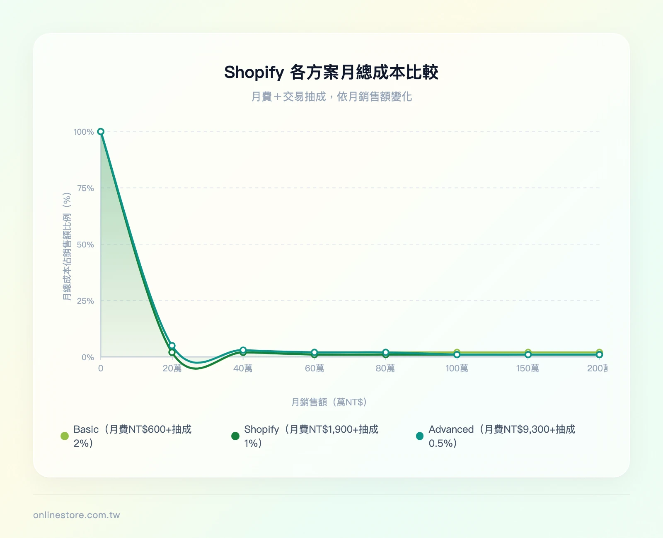Click the rightmost data point at 200萬

pyautogui.click(x=600, y=355)
